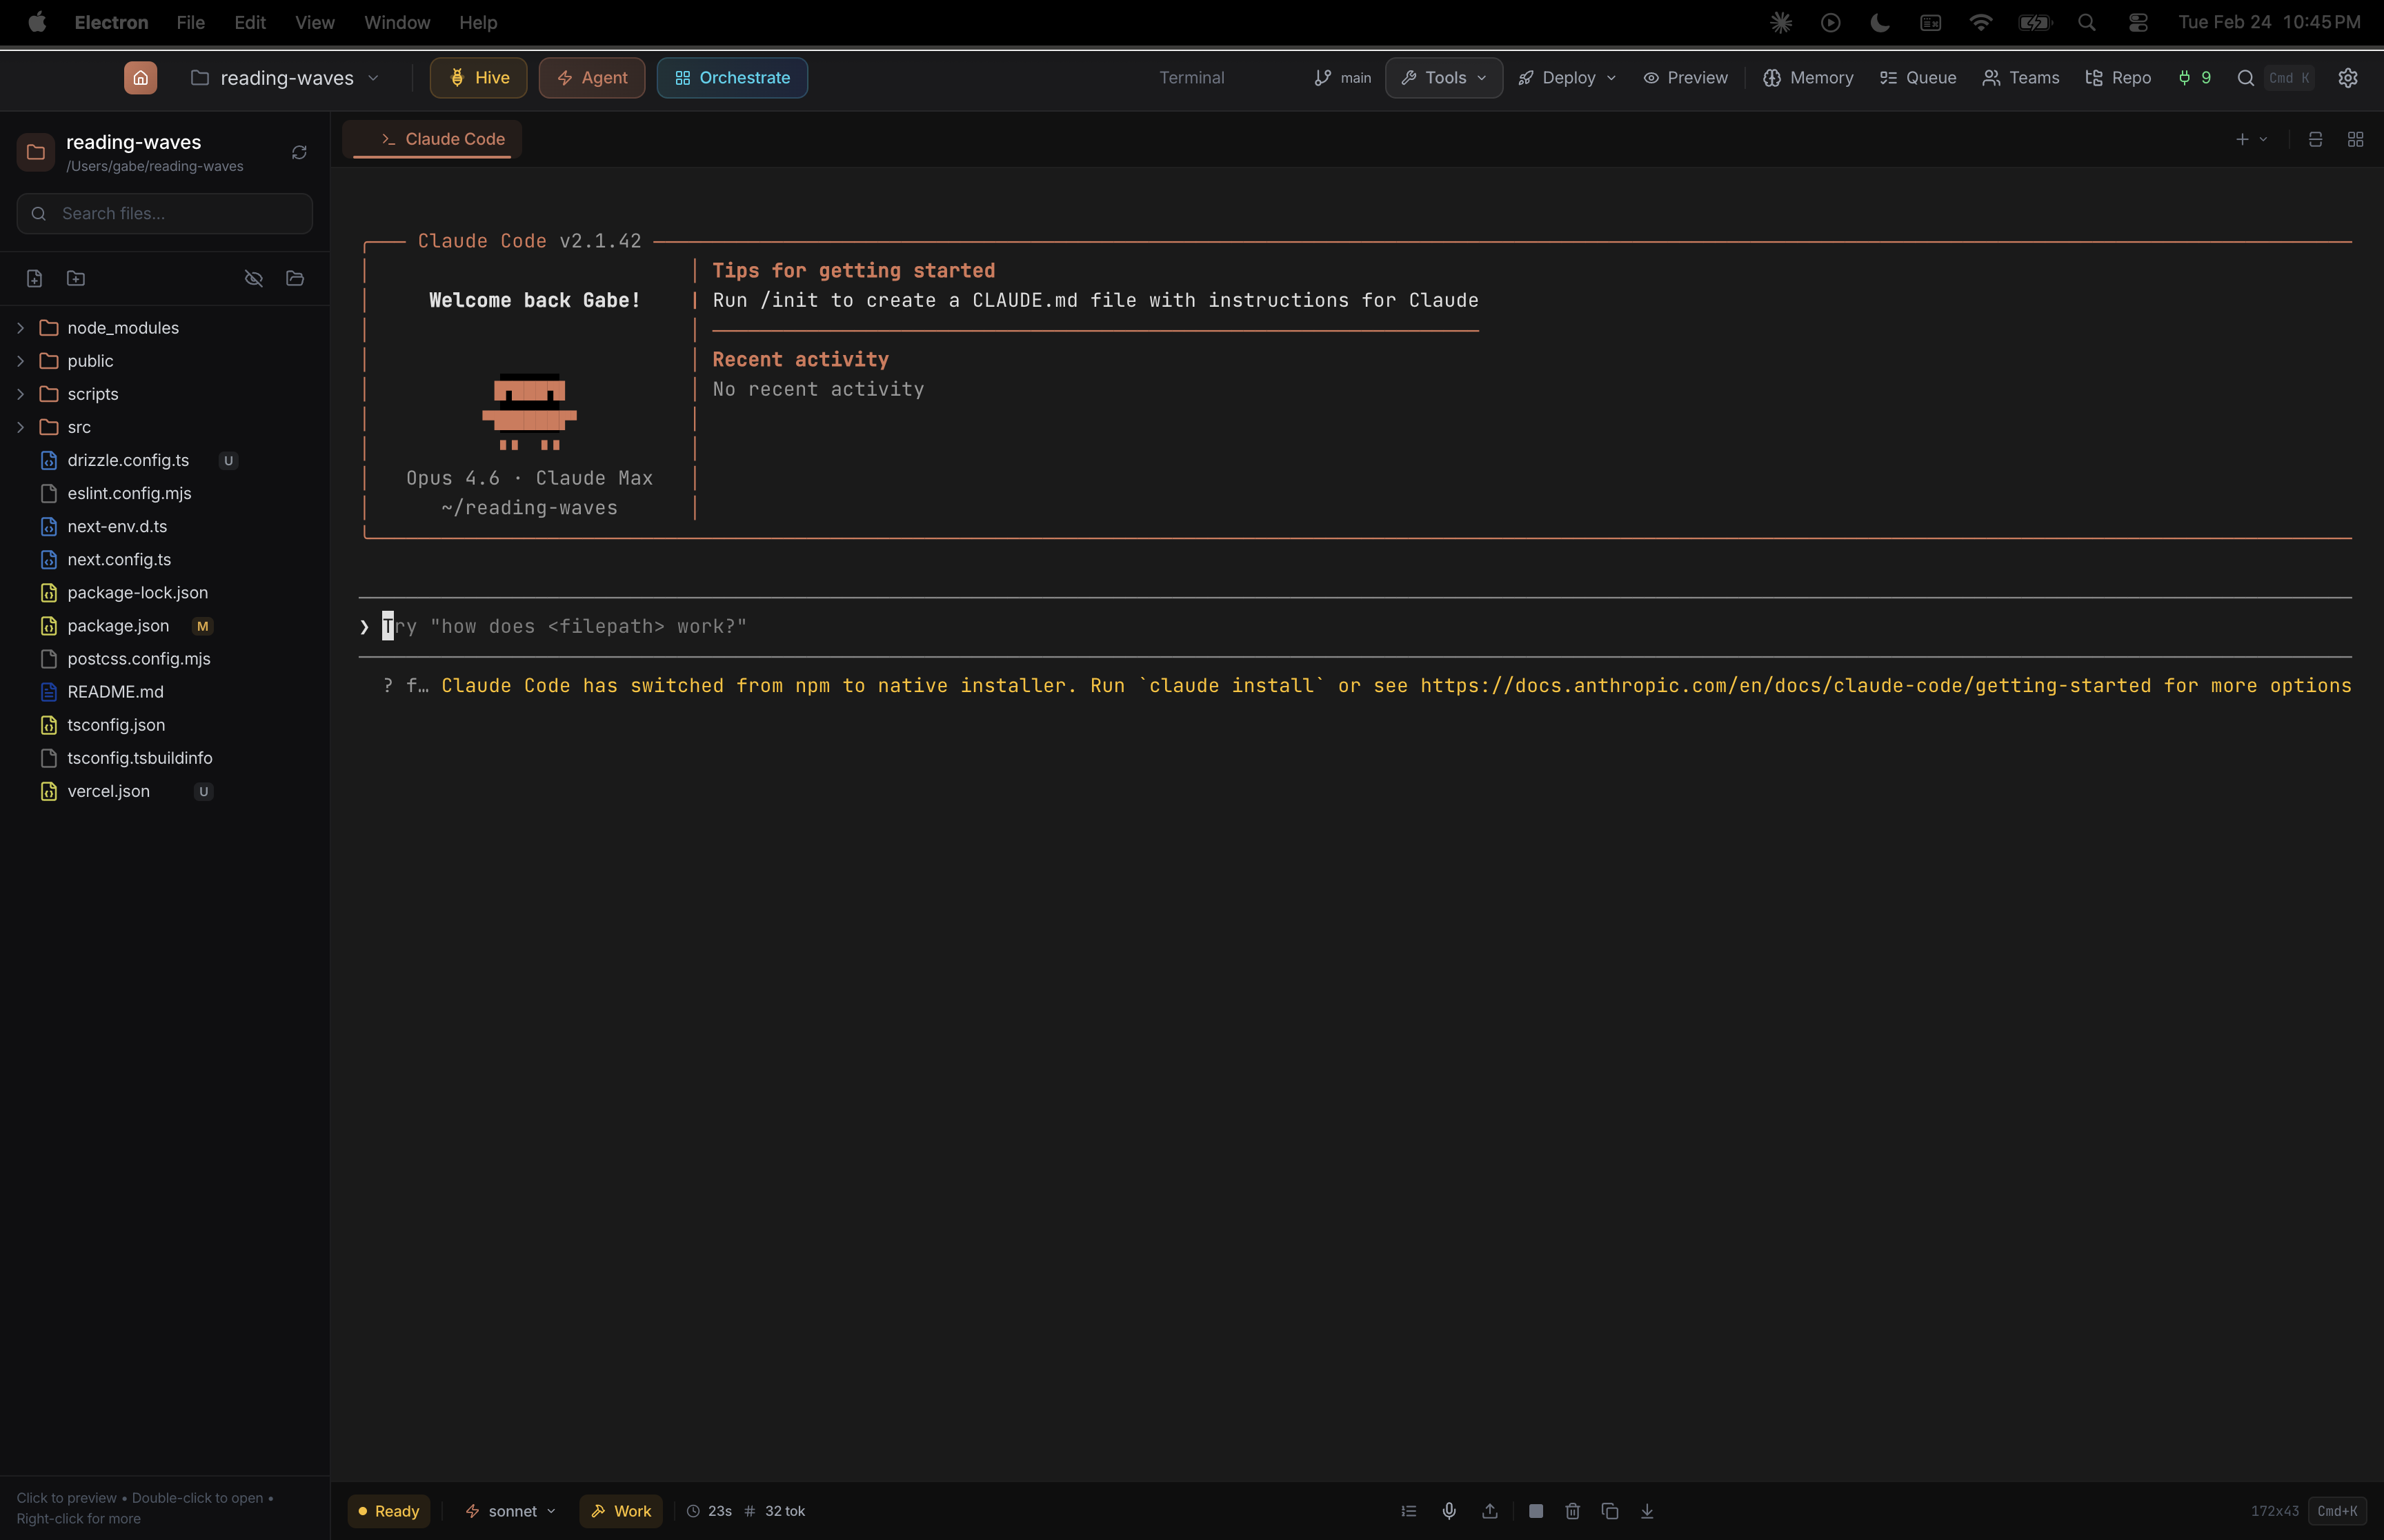Clear the terminal with the trash icon

tap(1571, 1511)
